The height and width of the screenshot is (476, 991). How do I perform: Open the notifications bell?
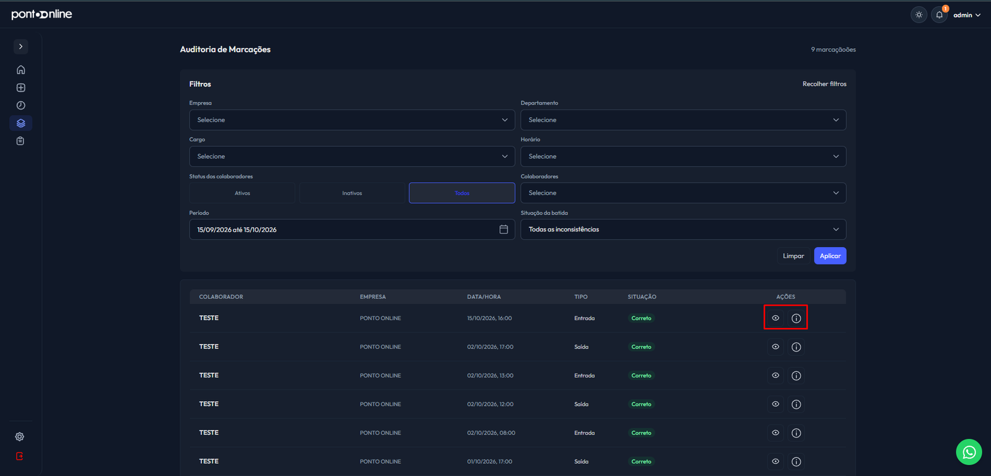point(940,15)
